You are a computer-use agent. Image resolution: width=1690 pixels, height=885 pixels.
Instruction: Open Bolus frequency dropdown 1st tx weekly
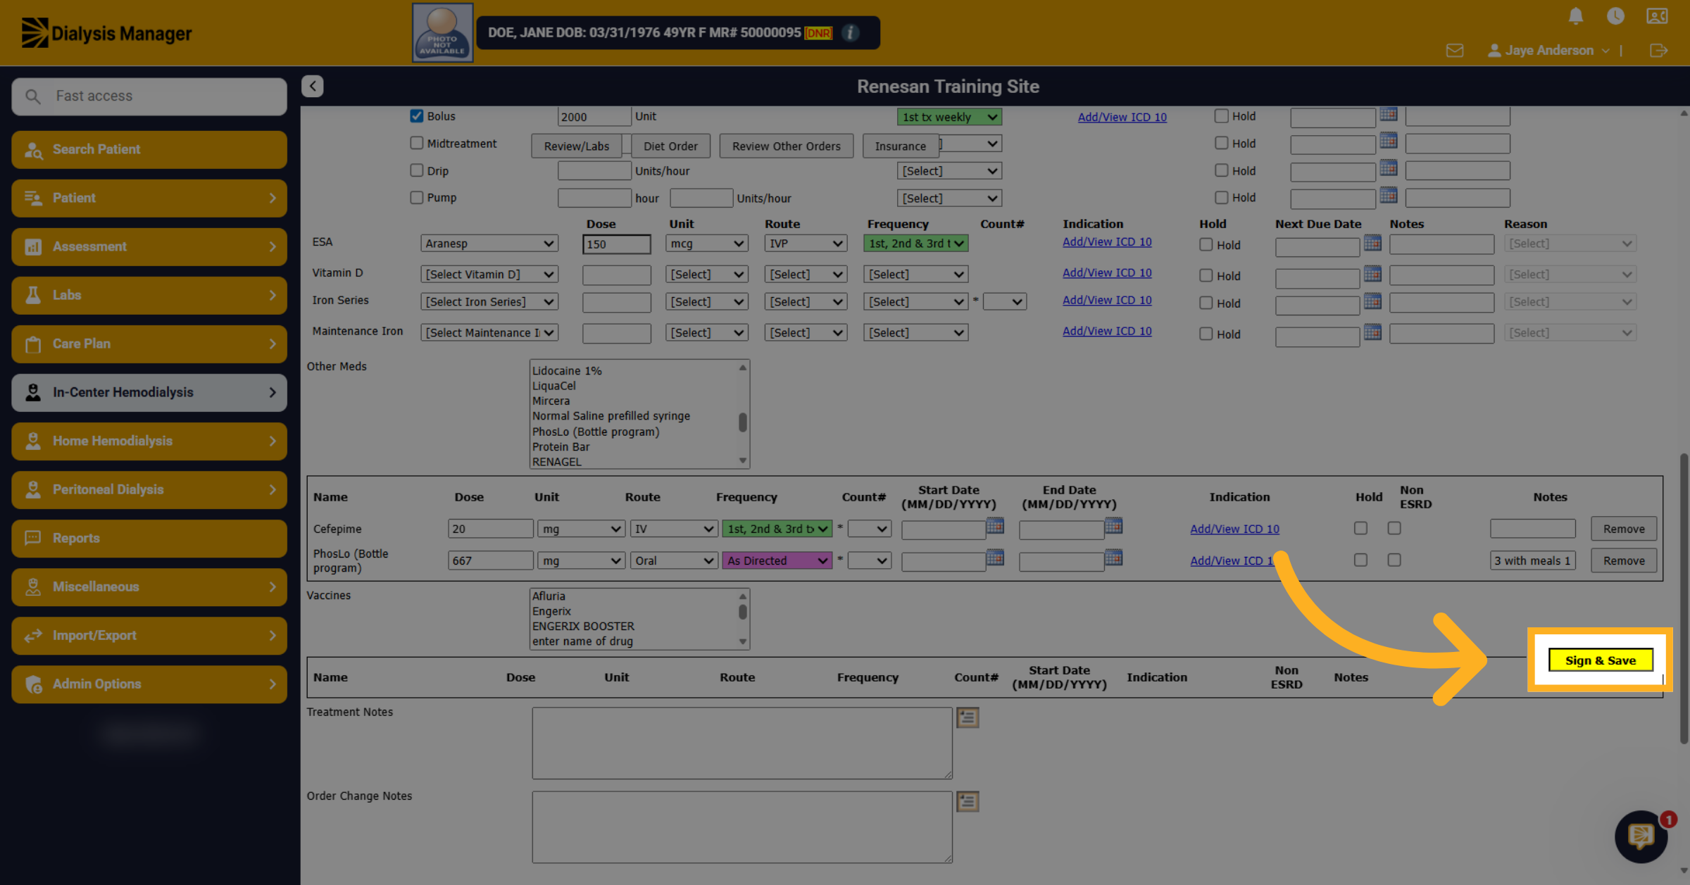pos(949,117)
